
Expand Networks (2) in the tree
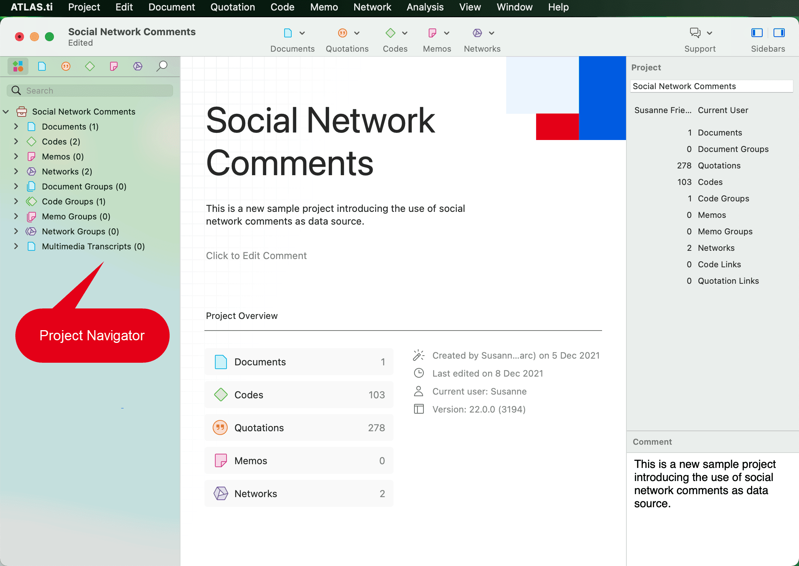pos(16,171)
